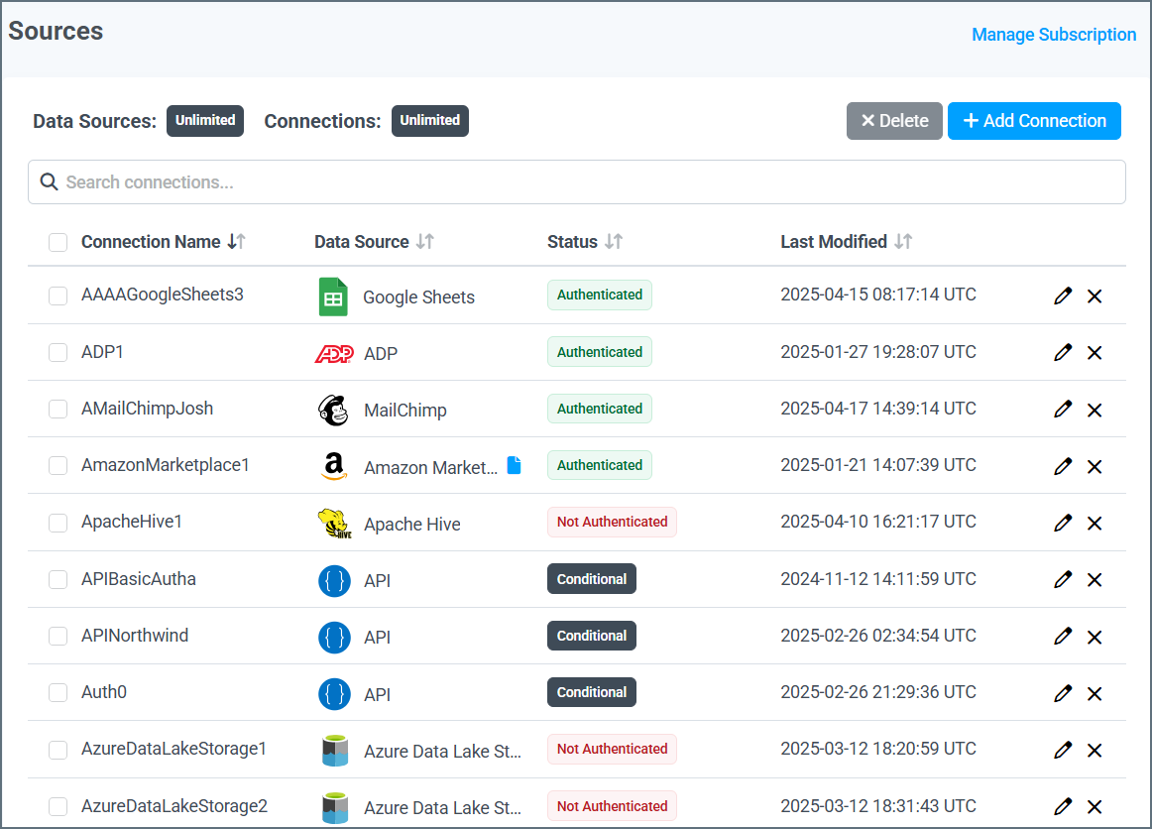Check the checkbox for AAAAGoogleSheets3

tap(58, 295)
